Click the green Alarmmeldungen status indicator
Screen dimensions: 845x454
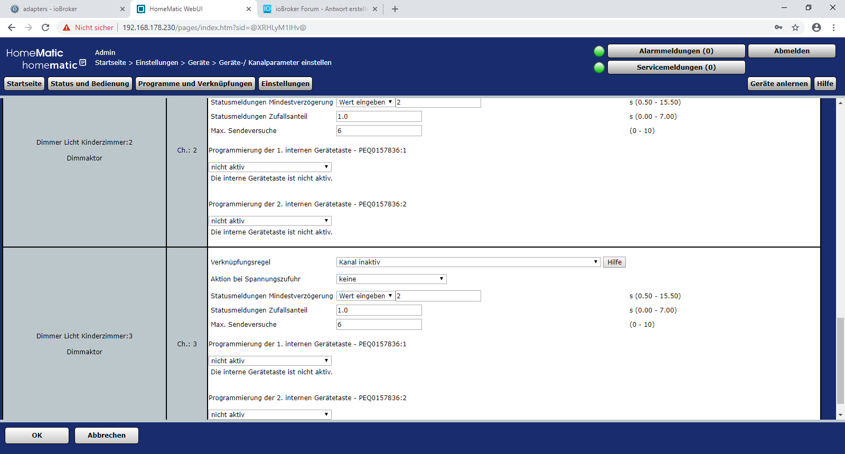click(599, 51)
